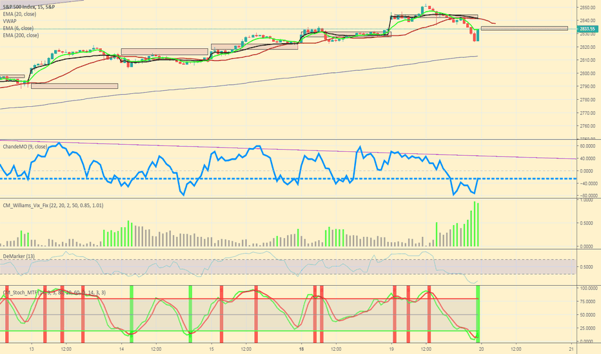Screen dimensions: 601x354
Task: Click the 25.0000 value on Stoch scale
Action: point(588,328)
